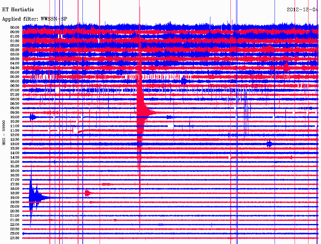This screenshot has width=321, height=244.
Task: Select the 16:30 time label
Action: coord(15,175)
